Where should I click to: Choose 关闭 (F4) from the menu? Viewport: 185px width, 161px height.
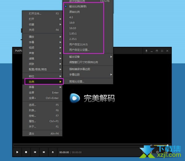click(x=42, y=30)
